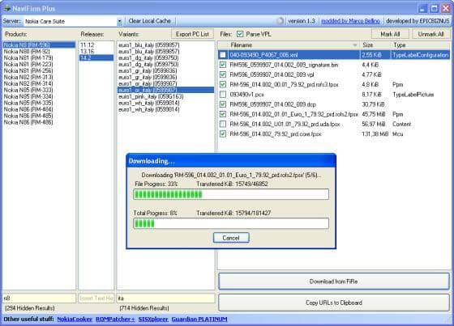Select release 14.2
The height and width of the screenshot is (326, 454).
click(96, 57)
